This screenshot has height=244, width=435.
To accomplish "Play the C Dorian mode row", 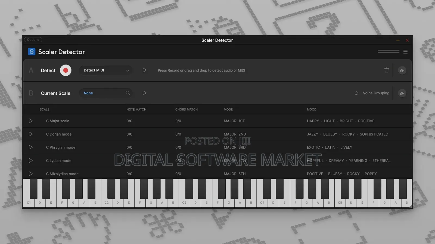I will click(x=30, y=134).
